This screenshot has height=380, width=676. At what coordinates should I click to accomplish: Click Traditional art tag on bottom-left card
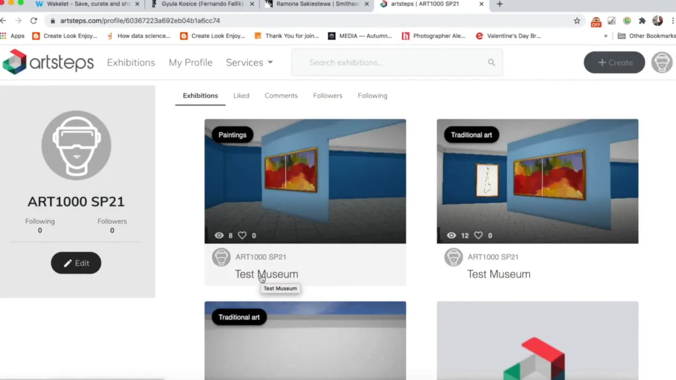(x=239, y=317)
